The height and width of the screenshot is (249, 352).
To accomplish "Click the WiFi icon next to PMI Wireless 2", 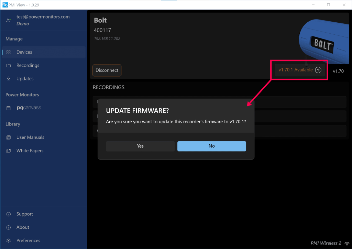I will pos(346,243).
